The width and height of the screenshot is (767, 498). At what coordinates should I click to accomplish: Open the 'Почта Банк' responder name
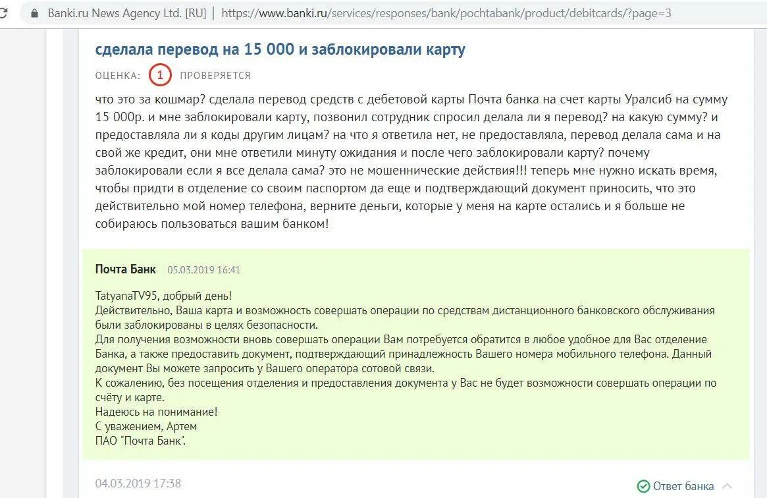(x=126, y=269)
